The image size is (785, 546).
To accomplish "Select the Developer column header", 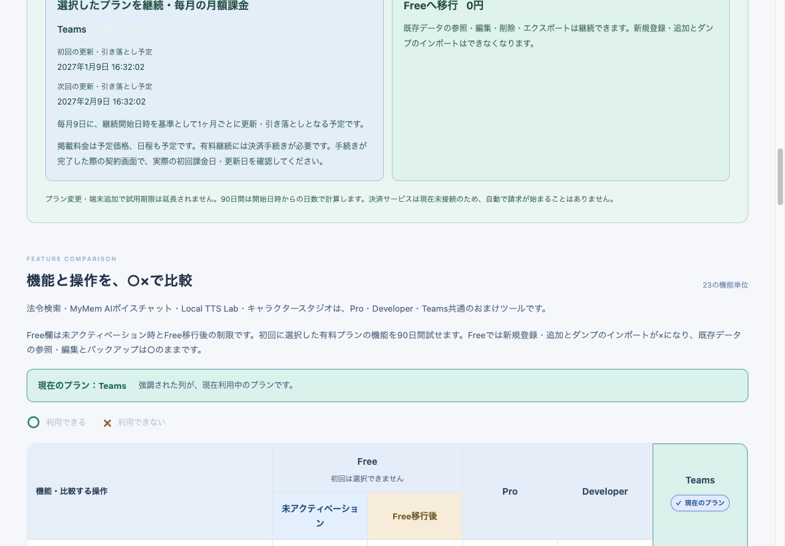I will [605, 491].
